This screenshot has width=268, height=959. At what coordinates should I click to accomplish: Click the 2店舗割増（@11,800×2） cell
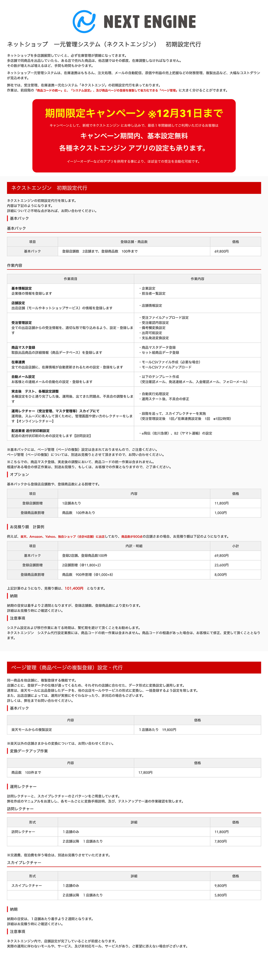pyautogui.click(x=134, y=565)
